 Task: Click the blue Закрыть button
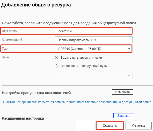click(x=124, y=116)
